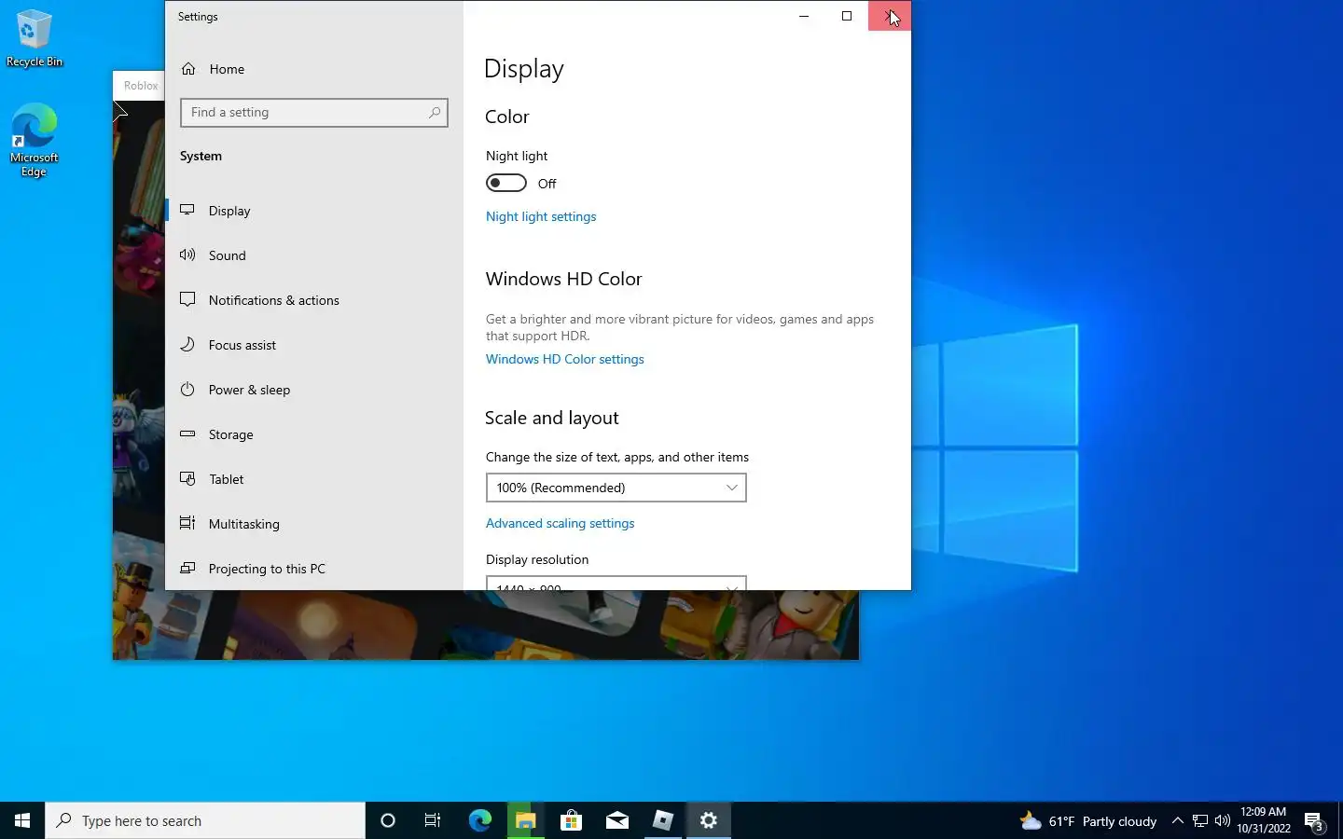Open Night light settings link
This screenshot has height=839, width=1343.
pyautogui.click(x=541, y=216)
